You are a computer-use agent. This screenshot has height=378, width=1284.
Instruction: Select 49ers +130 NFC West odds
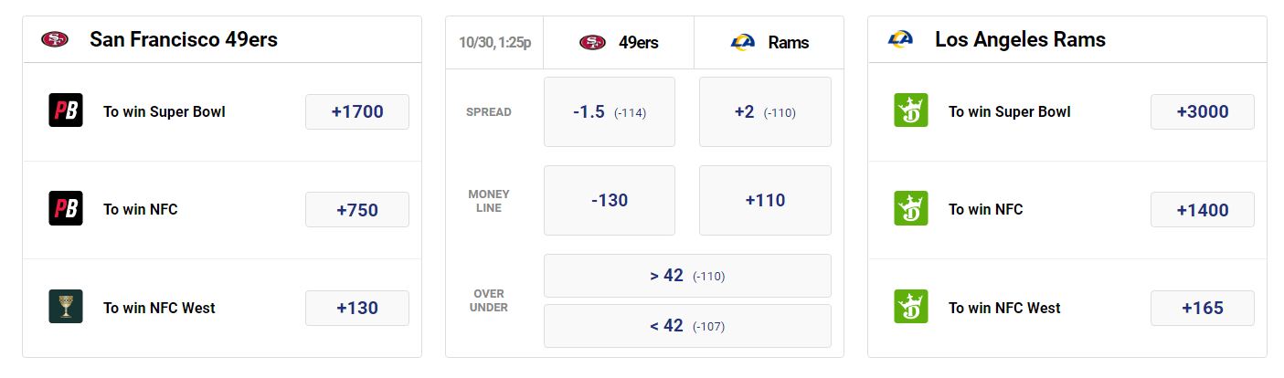point(357,308)
